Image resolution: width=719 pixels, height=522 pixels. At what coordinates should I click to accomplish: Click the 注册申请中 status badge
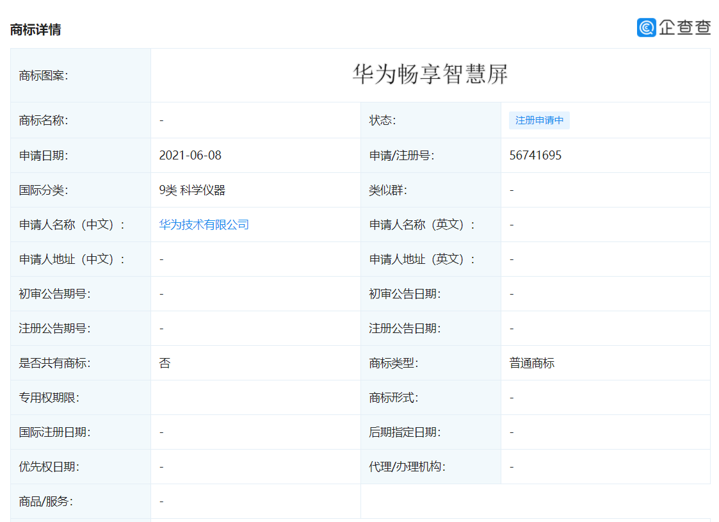pyautogui.click(x=539, y=120)
